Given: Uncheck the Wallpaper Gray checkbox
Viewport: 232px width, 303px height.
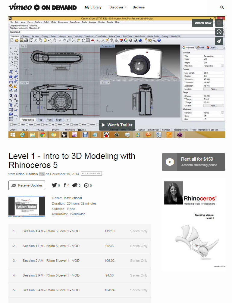Looking at the screenshot, I should point(205,119).
